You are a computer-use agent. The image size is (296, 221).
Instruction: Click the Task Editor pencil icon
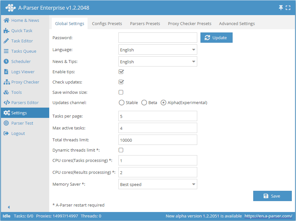6,41
